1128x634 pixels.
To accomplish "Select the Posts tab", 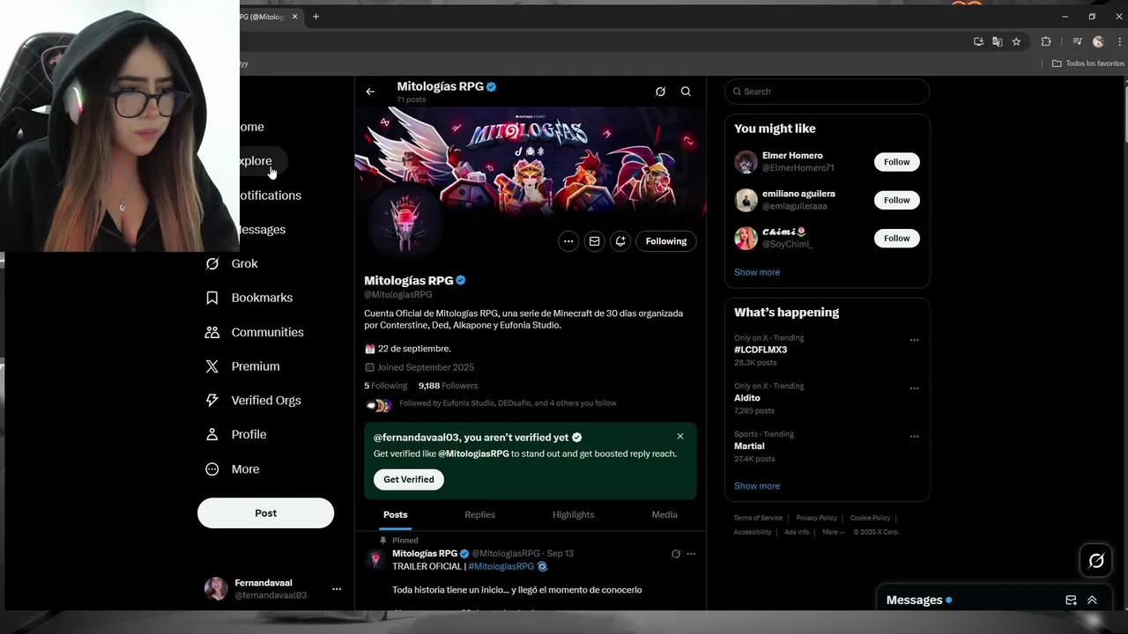I will [x=396, y=515].
